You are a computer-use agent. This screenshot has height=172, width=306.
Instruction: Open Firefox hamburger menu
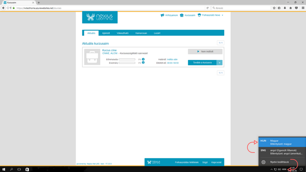[x=303, y=8]
